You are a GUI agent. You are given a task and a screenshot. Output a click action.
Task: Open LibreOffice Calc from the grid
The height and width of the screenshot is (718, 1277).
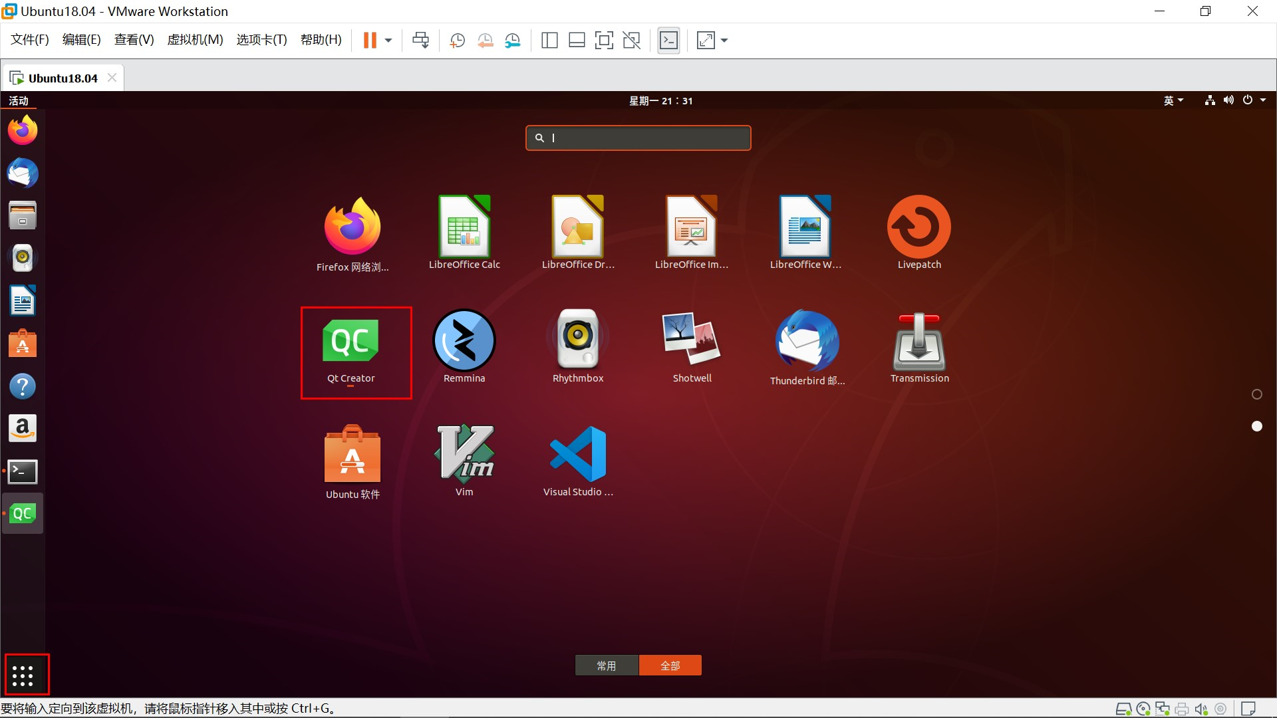464,227
